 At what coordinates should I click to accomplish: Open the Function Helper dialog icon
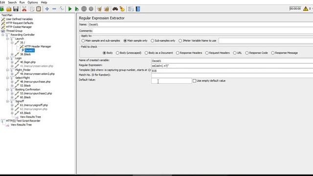(131, 9)
